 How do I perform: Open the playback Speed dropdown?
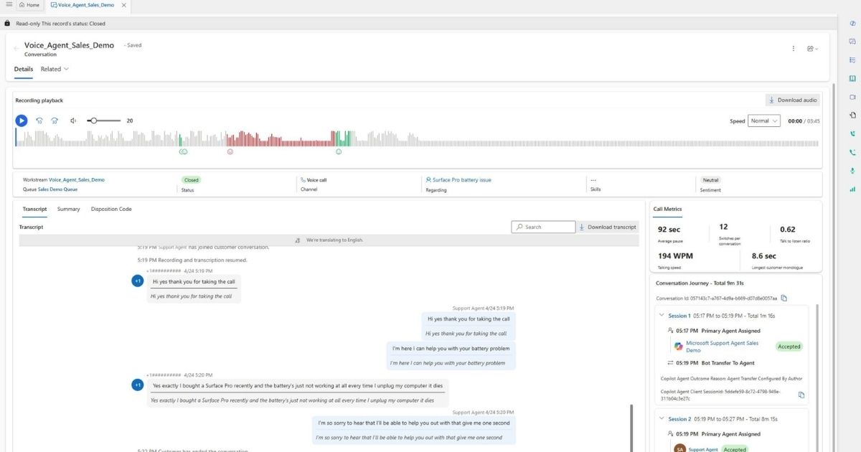[763, 121]
